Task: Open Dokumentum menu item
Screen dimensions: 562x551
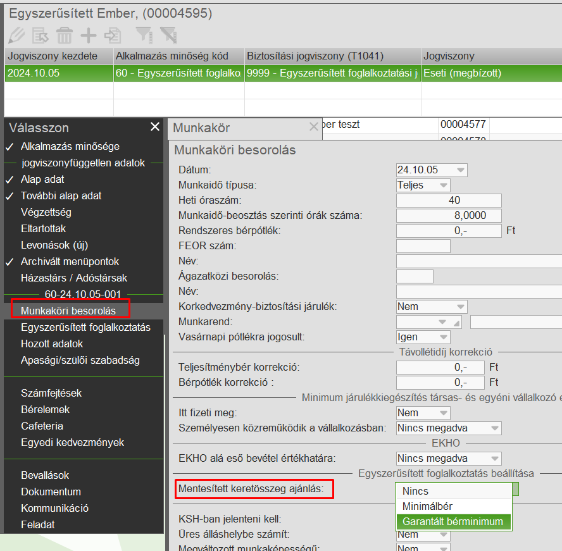Action: pyautogui.click(x=51, y=492)
